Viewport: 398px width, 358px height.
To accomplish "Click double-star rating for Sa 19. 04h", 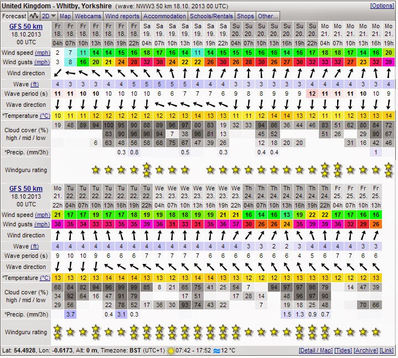I will pyautogui.click(x=147, y=170).
